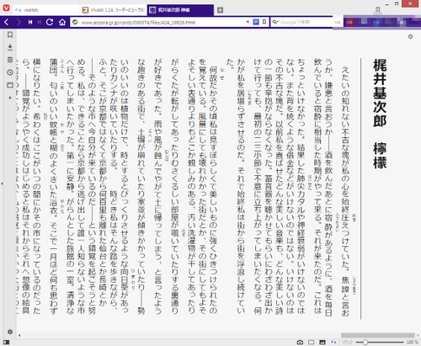Toggle the panel via left edge arrow
Viewport: 421px width, 346px height.
click(x=2, y=184)
